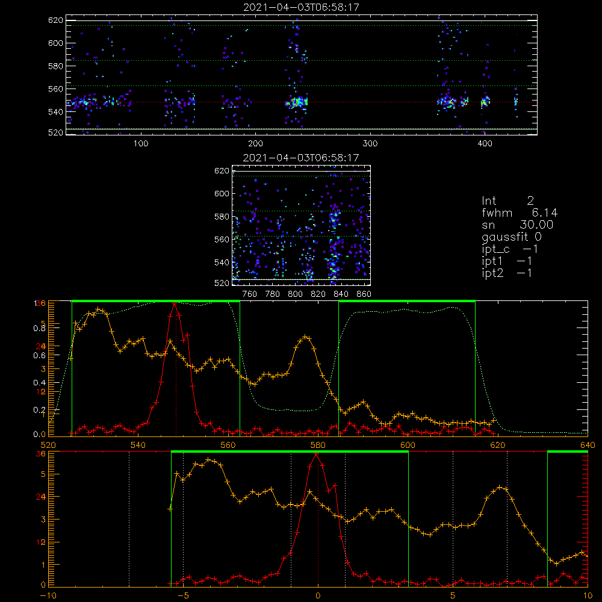Click the thick green bar spanning 585–615 in profile plot

[x=407, y=302]
